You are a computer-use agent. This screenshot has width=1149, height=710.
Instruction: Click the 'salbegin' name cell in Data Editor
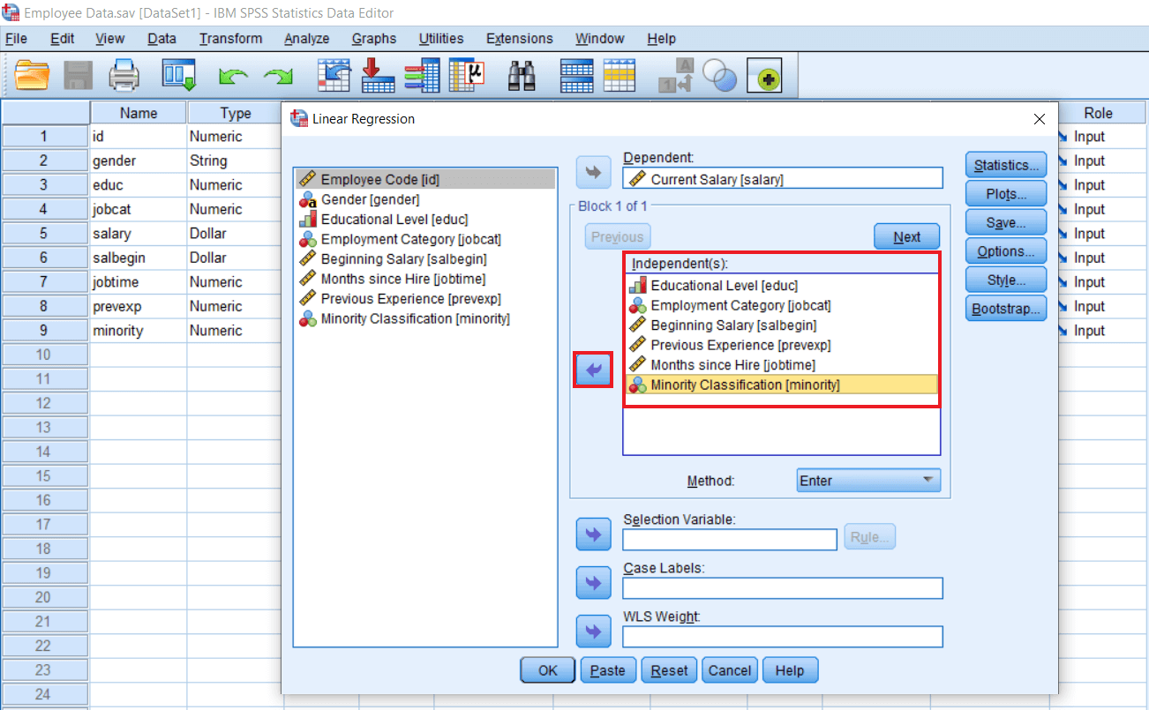[x=139, y=258]
